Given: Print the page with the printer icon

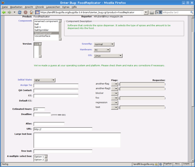Looking at the screenshot, I should [x=152, y=12].
